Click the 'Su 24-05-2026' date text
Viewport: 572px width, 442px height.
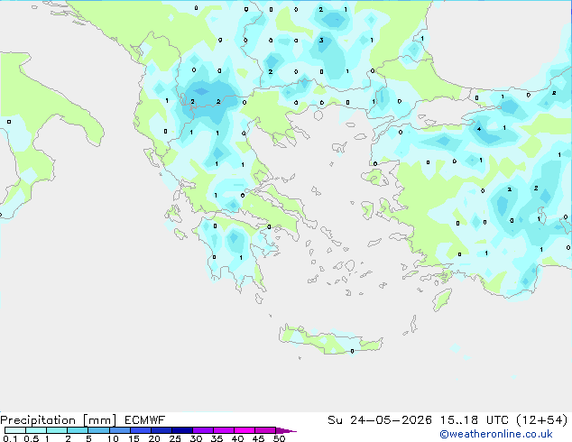coord(380,420)
